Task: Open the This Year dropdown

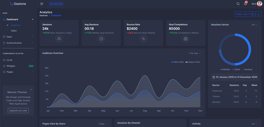Action: [195, 53]
